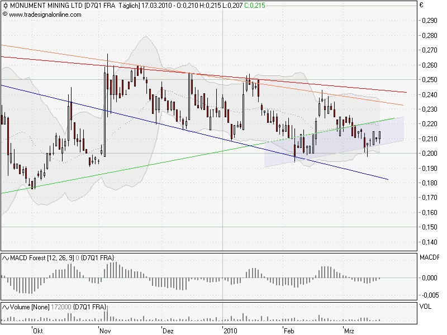Select the MACD indicator wave icon
447x335 pixels.
point(6,257)
